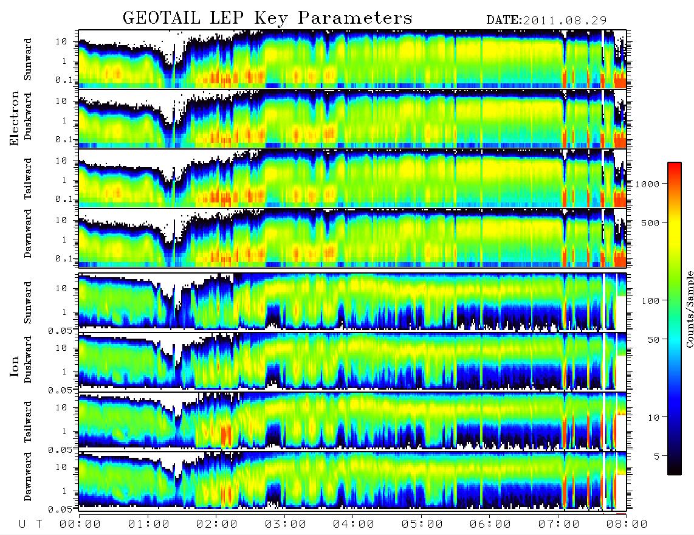Viewport: 694px width, 535px height.
Task: Click the 01:00 time tick label
Action: click(148, 524)
